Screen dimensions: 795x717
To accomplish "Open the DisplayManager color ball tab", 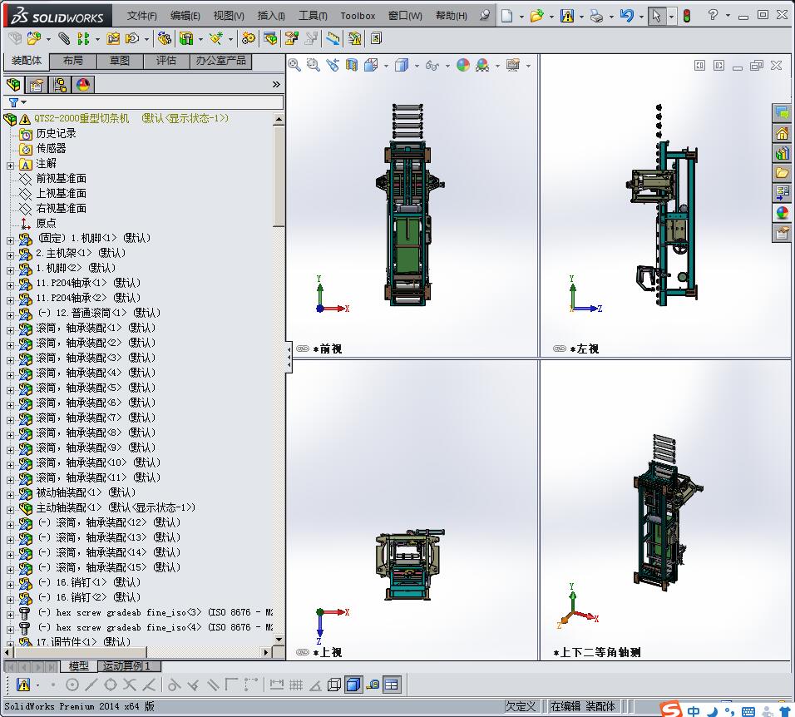I will coord(83,85).
